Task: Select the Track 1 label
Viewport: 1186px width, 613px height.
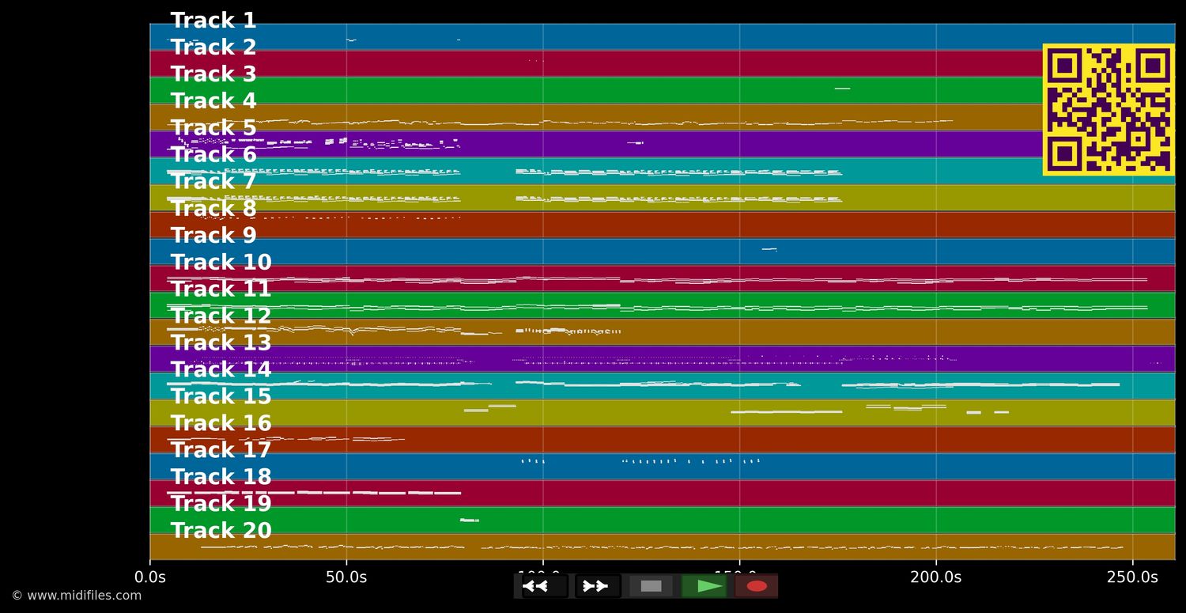Action: click(x=213, y=20)
